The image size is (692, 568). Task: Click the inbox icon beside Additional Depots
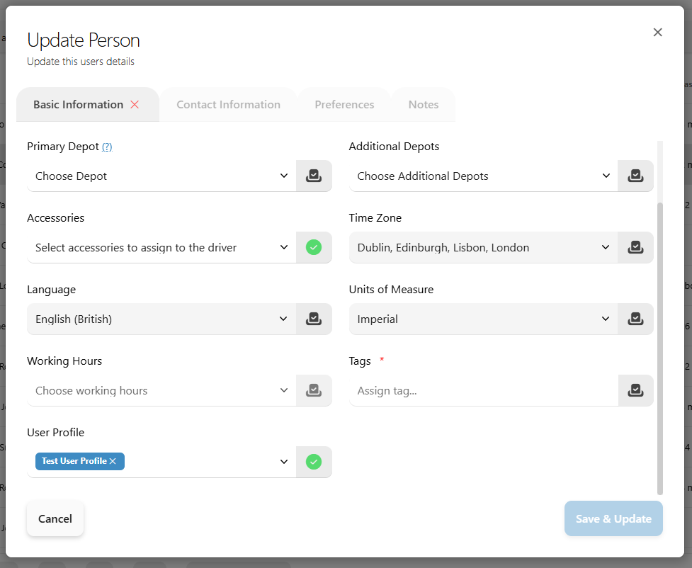(635, 176)
